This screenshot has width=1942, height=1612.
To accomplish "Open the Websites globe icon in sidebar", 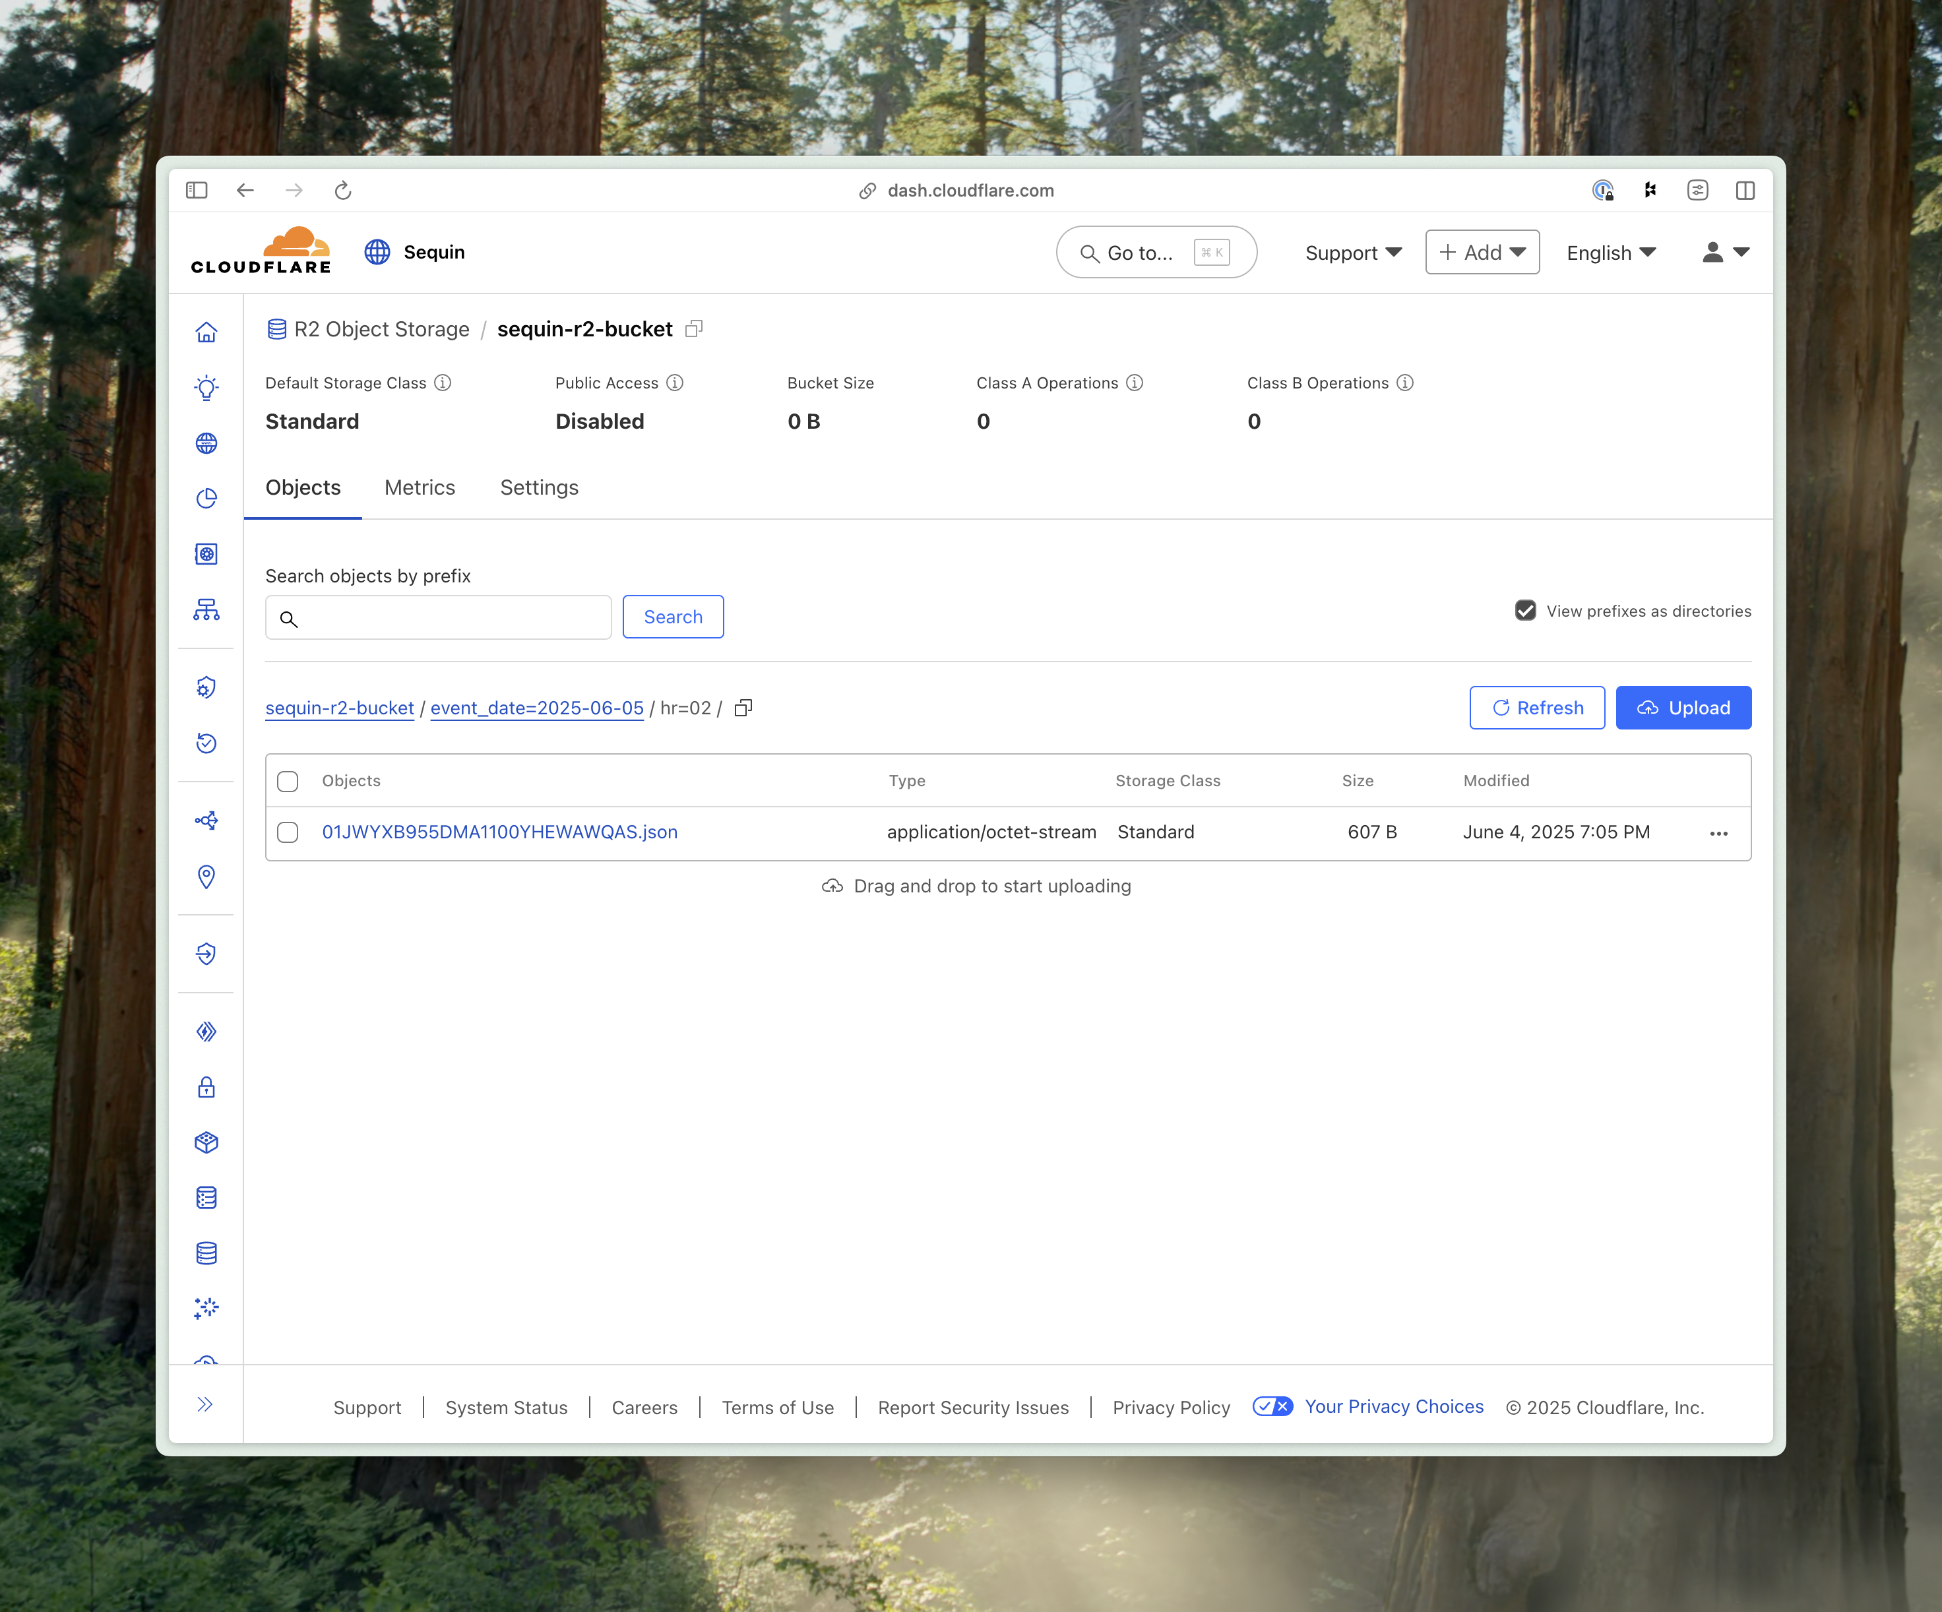I will click(x=206, y=443).
